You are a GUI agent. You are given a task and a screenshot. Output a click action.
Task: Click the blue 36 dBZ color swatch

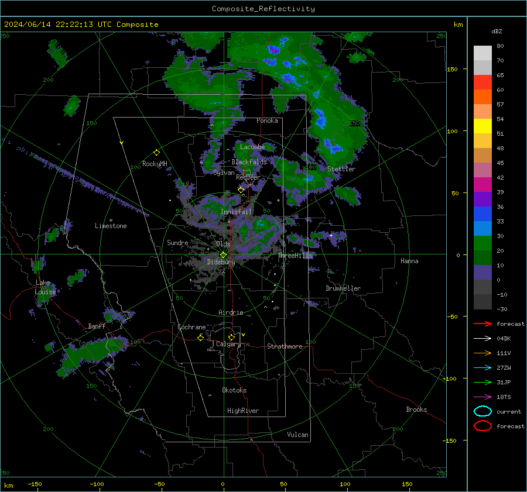point(482,214)
